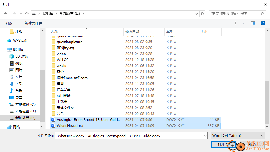The width and height of the screenshot is (270, 152).
Task: Expand the address bar history dropdown
Action: (196, 14)
